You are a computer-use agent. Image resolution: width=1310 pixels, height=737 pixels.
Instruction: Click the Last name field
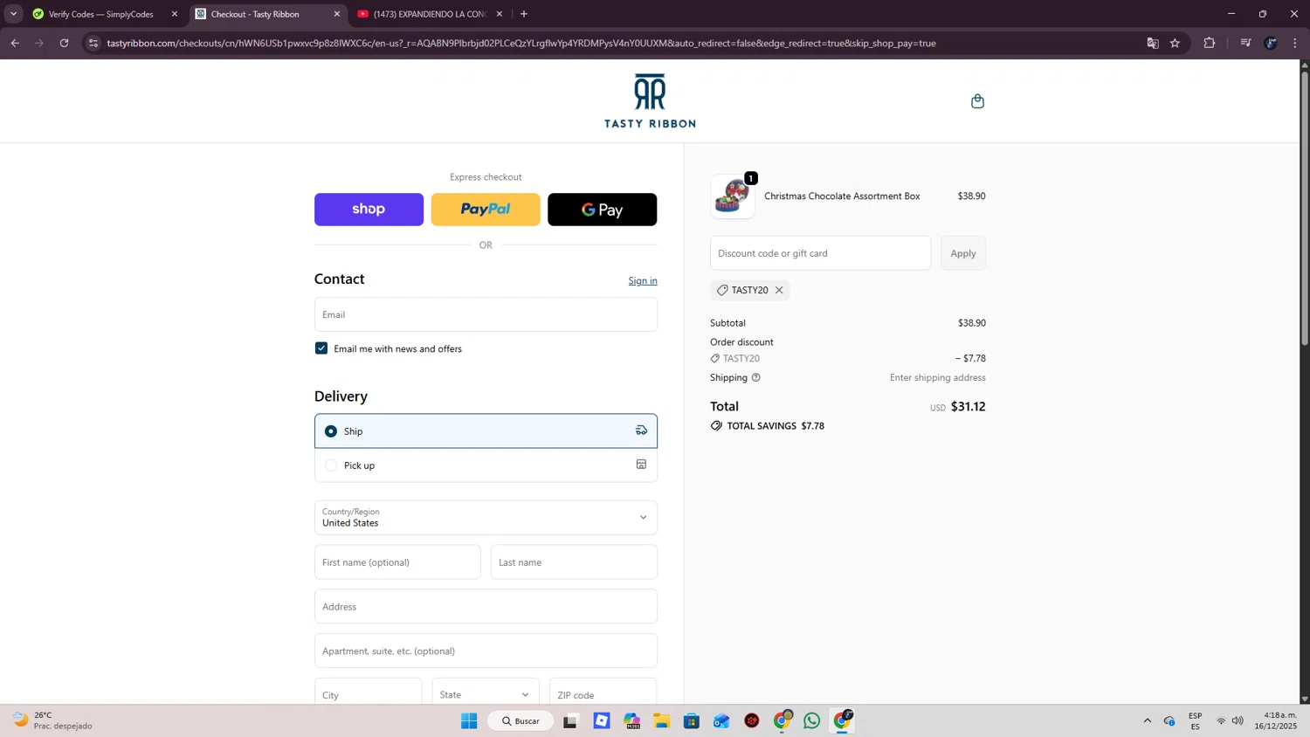(574, 562)
